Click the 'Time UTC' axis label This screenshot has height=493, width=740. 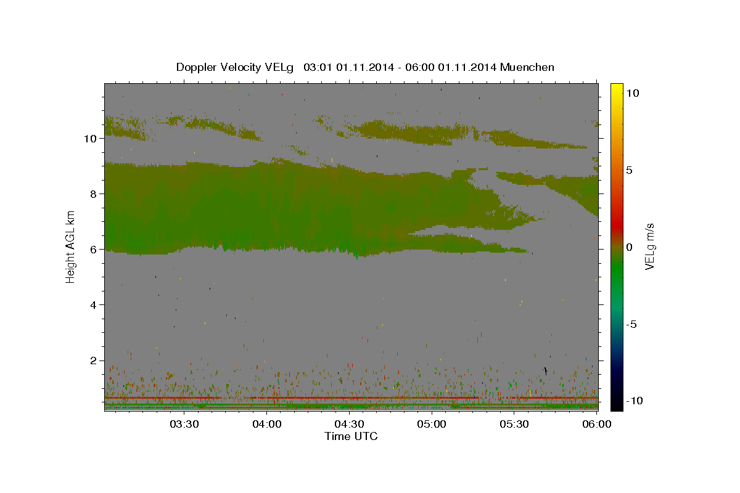(x=351, y=436)
